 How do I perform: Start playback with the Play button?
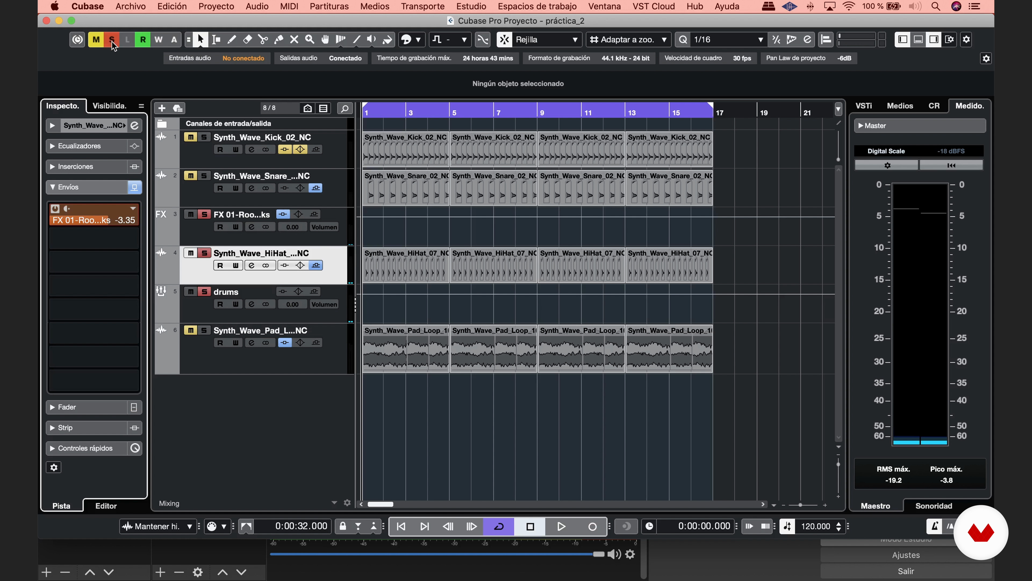pos(561,526)
